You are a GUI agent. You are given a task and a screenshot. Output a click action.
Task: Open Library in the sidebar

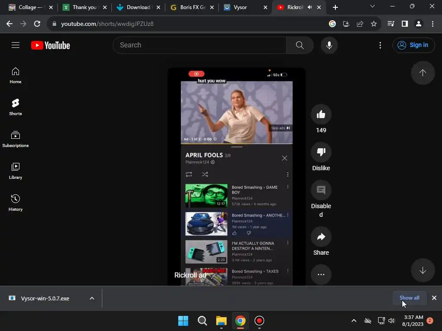(16, 171)
